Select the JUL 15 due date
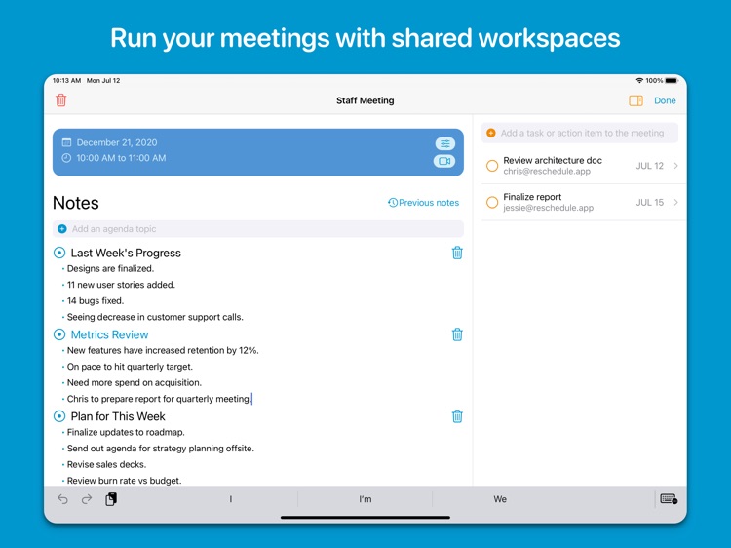Image resolution: width=731 pixels, height=548 pixels. coord(650,203)
